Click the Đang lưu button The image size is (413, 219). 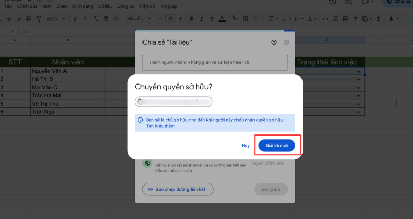[x=271, y=189]
